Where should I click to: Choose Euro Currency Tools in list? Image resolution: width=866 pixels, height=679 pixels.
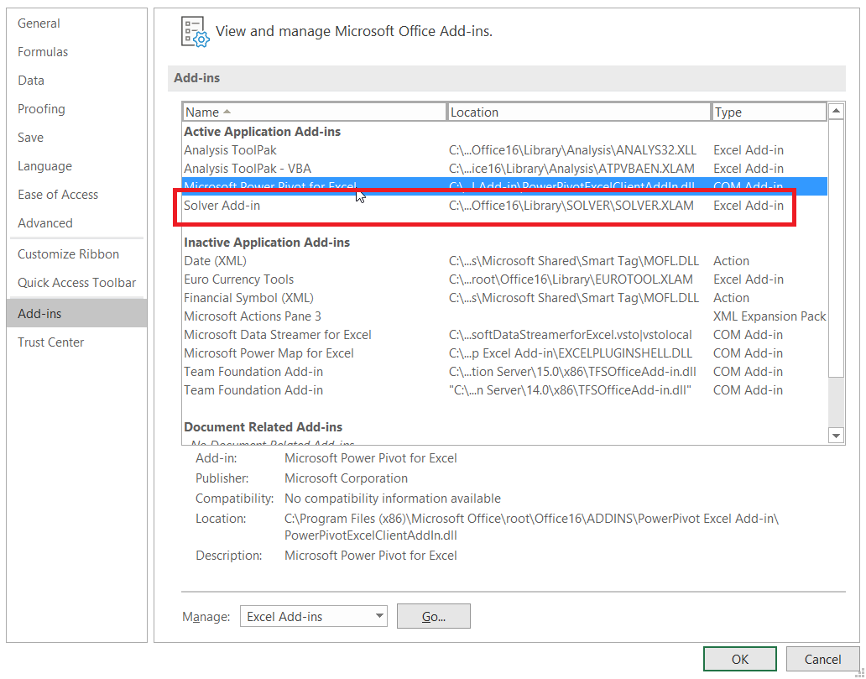tap(238, 279)
